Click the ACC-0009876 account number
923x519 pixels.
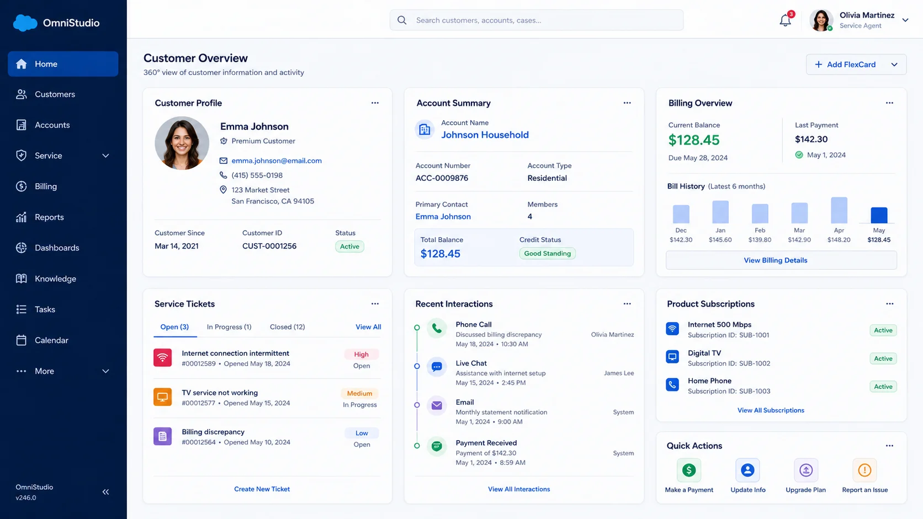pyautogui.click(x=442, y=178)
